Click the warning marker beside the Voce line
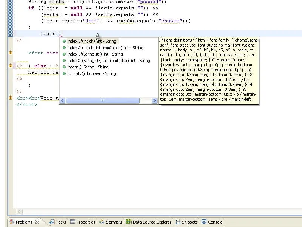302x227 pixels. 10,98
